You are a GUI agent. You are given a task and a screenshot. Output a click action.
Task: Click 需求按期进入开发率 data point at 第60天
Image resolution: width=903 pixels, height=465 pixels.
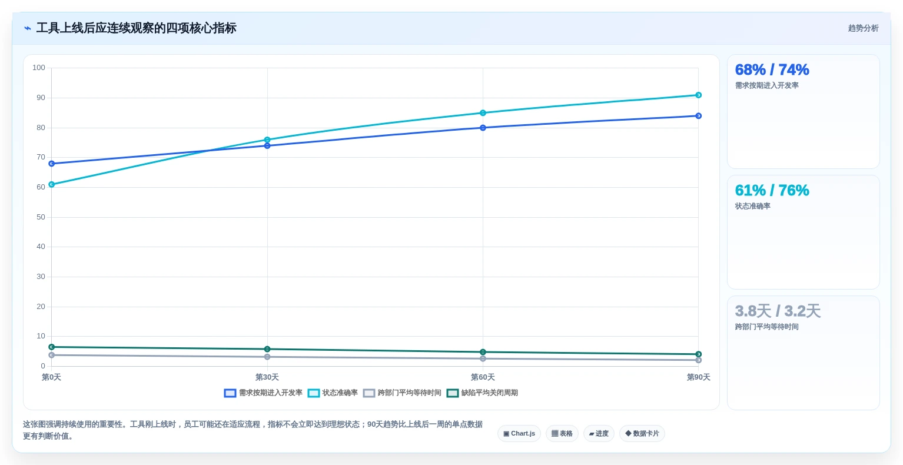click(483, 128)
